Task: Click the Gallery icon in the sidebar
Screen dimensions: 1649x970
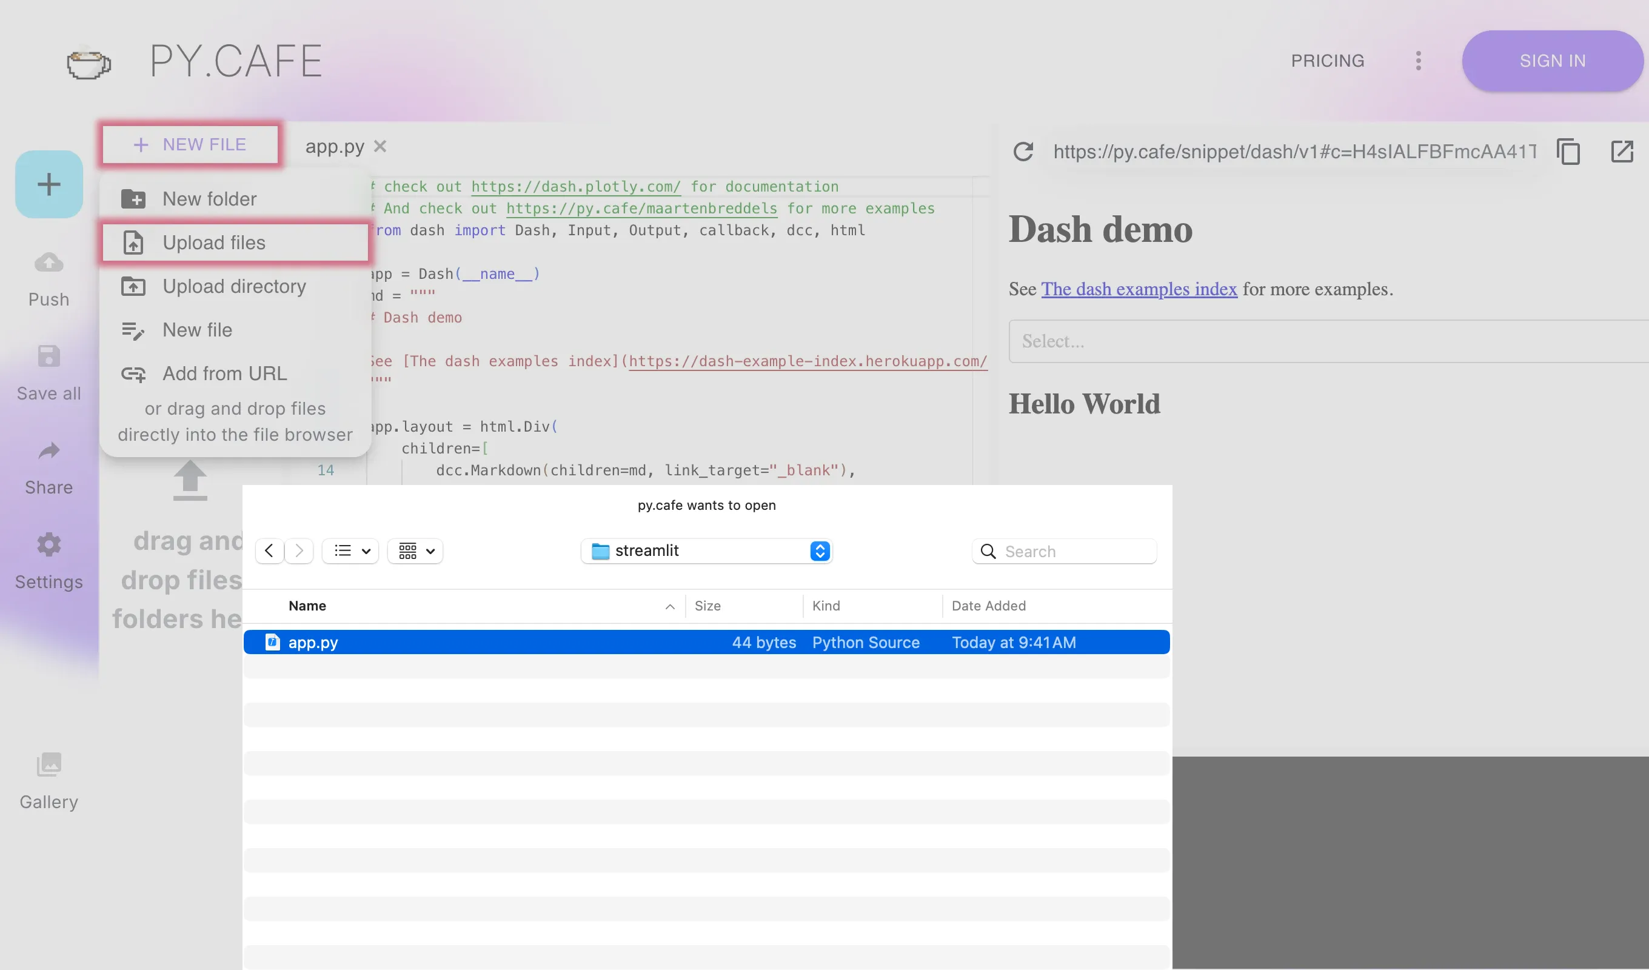Action: 48,763
